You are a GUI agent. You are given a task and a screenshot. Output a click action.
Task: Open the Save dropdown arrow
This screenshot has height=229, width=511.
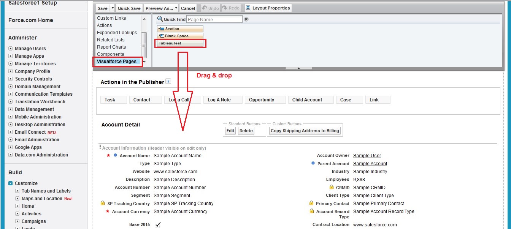click(112, 8)
